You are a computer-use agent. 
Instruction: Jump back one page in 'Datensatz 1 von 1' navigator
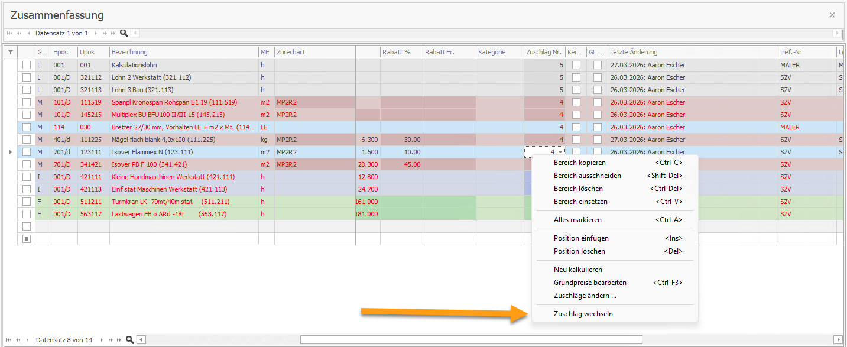[x=19, y=33]
